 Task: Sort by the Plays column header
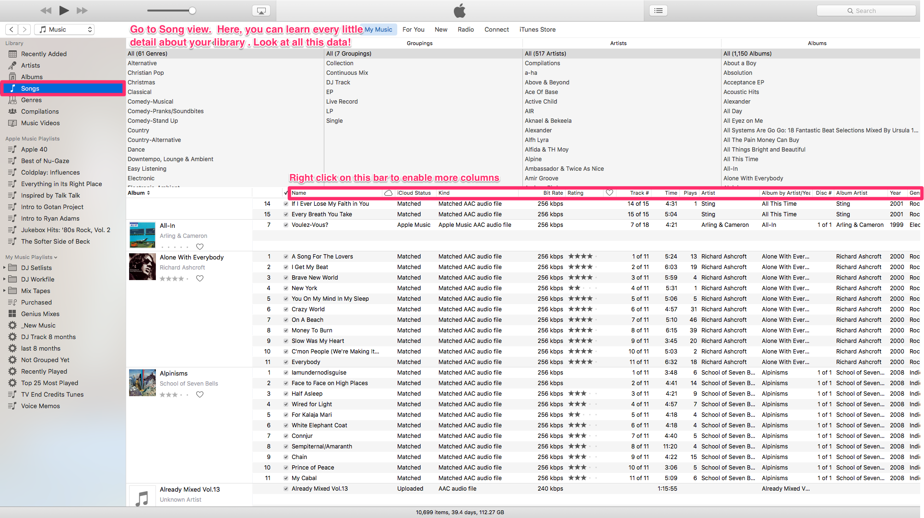pos(690,193)
